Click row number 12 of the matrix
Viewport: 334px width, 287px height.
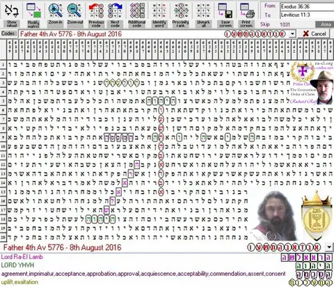3,164
